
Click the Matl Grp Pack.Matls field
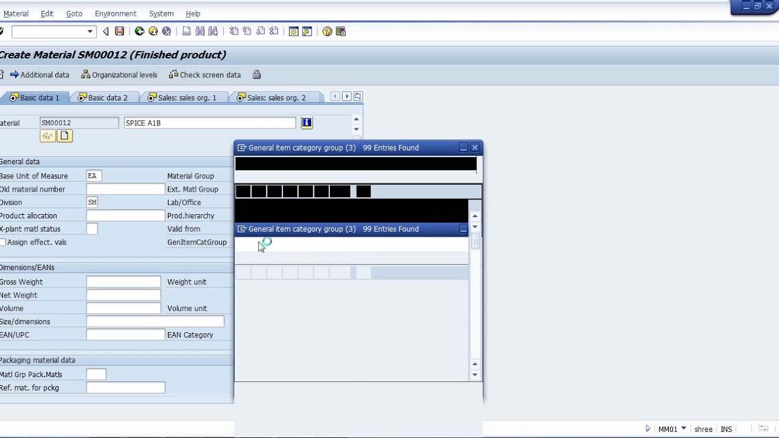(x=96, y=374)
